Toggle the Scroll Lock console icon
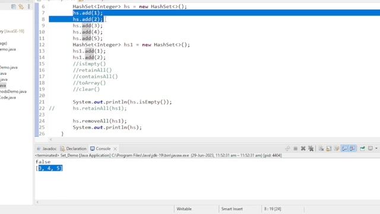Viewport: 380px width, 214px height. click(329, 149)
